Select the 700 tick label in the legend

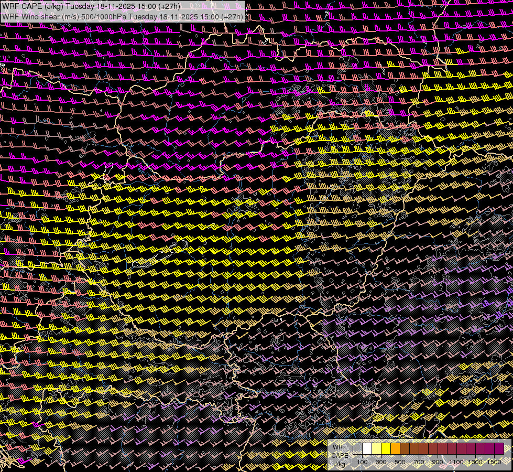point(419,462)
